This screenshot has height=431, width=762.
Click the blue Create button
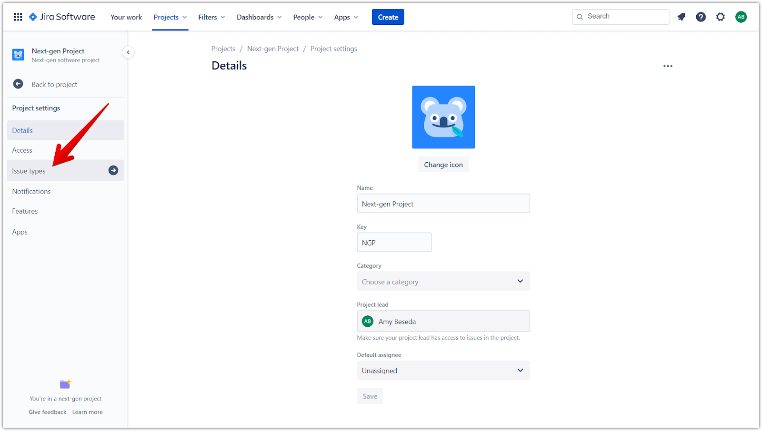[388, 17]
